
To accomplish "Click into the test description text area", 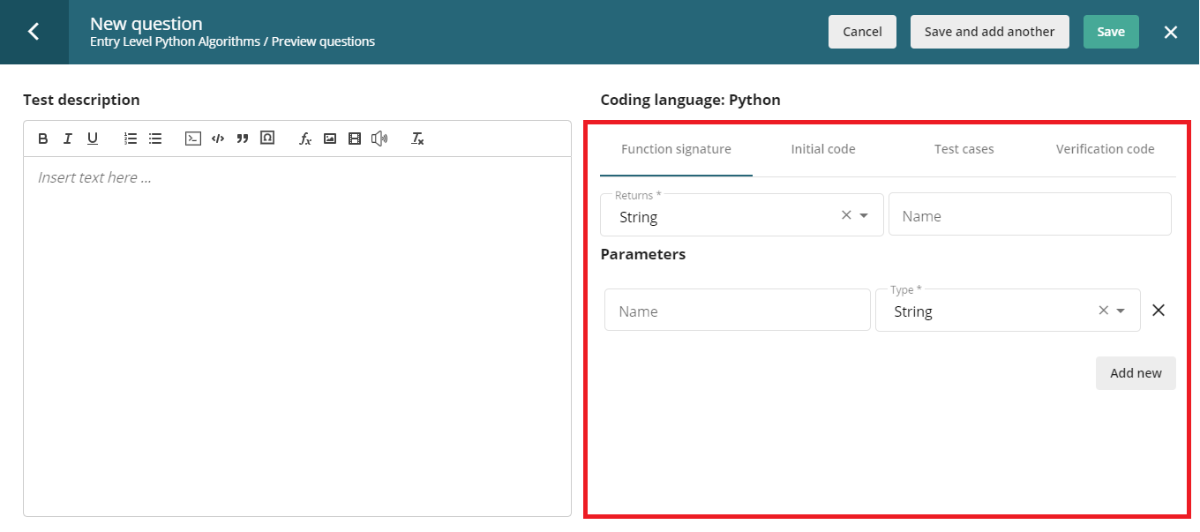I will coord(297,336).
